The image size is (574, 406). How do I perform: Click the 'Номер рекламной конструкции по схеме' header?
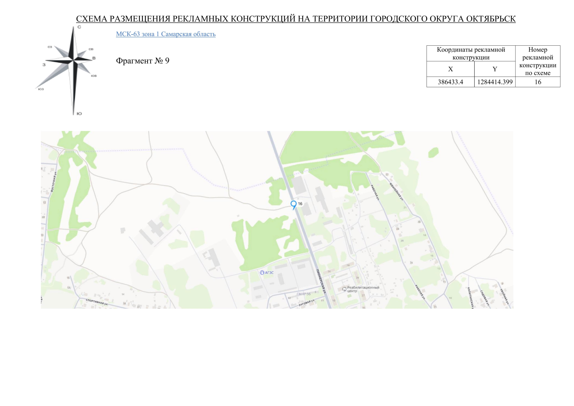coord(538,61)
